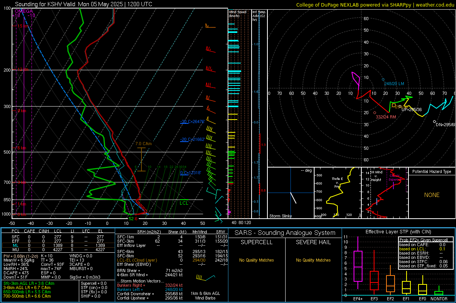
Task: Click the 'Effective Layer STP (with CIN)' title
Action: click(398, 232)
